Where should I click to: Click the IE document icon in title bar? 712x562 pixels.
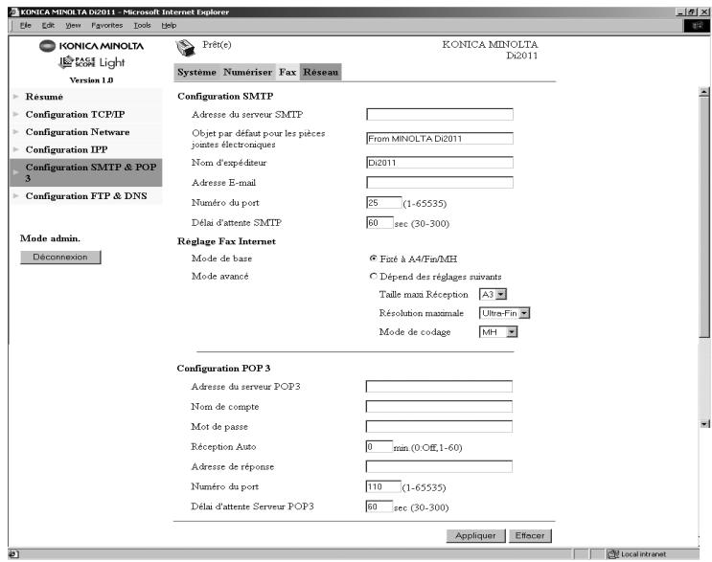coord(14,11)
